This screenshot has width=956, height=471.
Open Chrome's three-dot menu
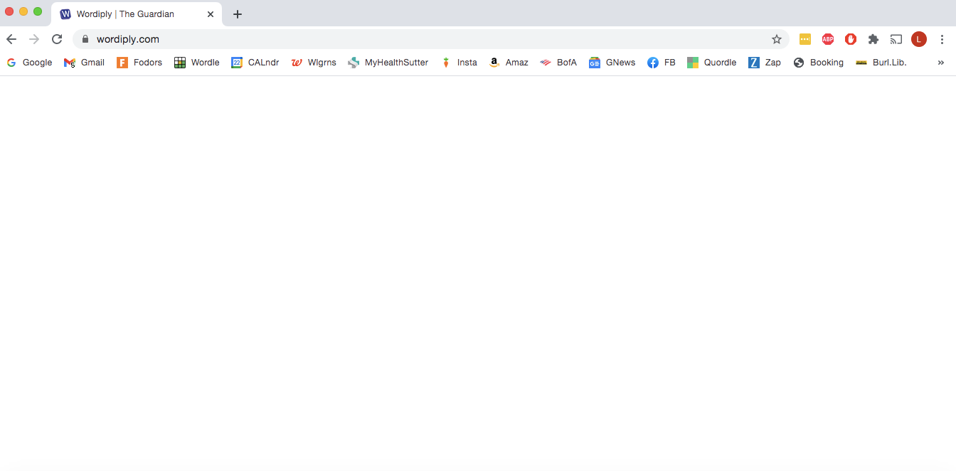pos(942,39)
